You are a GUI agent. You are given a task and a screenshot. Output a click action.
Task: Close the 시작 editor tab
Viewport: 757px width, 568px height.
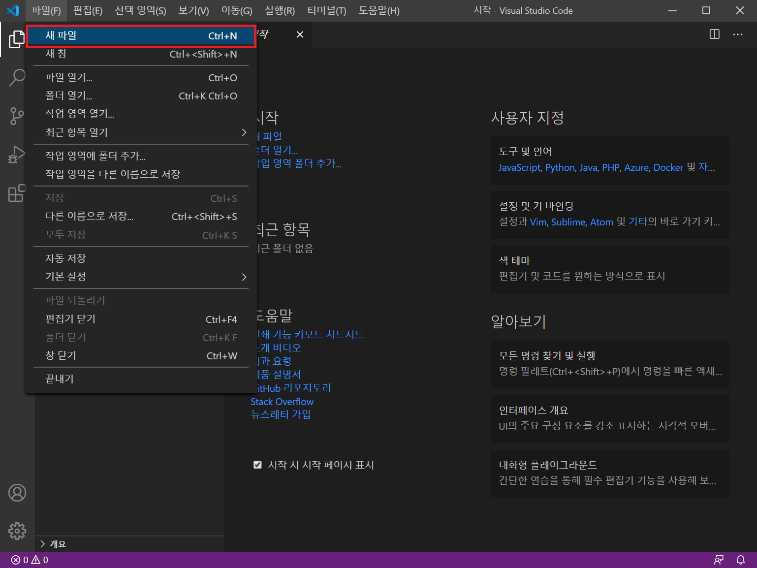(x=300, y=34)
